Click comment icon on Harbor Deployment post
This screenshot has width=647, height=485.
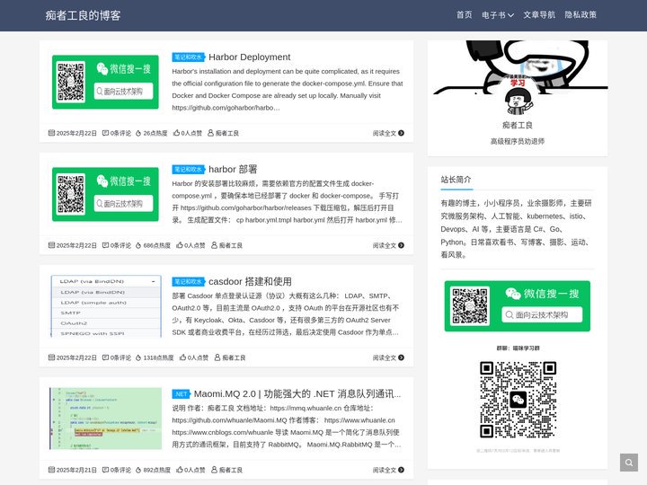(106, 133)
